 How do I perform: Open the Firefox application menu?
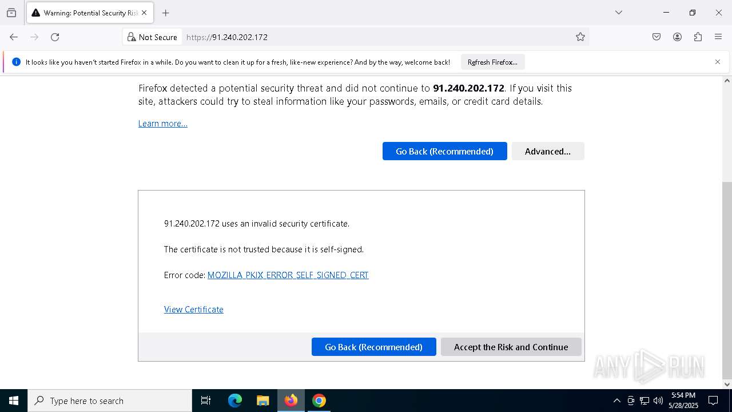tap(718, 37)
